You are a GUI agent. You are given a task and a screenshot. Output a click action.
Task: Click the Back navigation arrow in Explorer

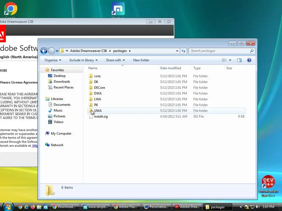click(x=44, y=51)
